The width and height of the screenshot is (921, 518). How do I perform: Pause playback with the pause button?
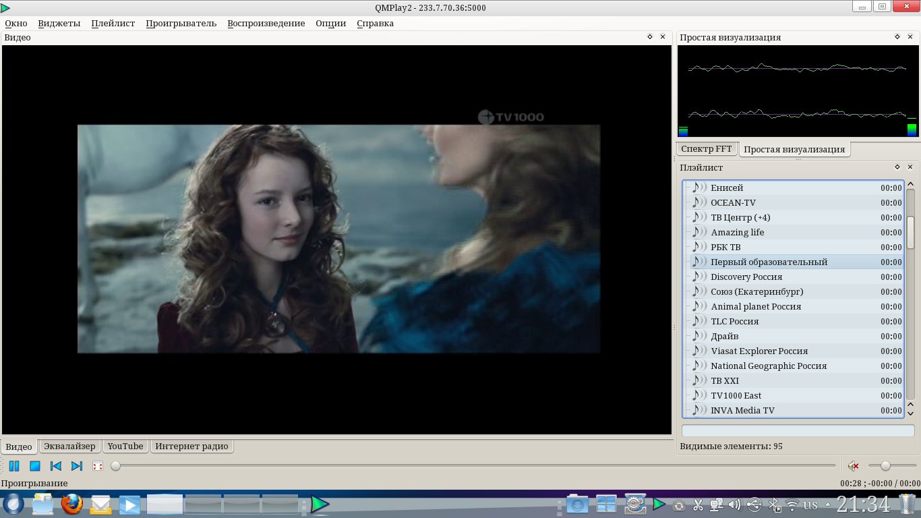[13, 466]
